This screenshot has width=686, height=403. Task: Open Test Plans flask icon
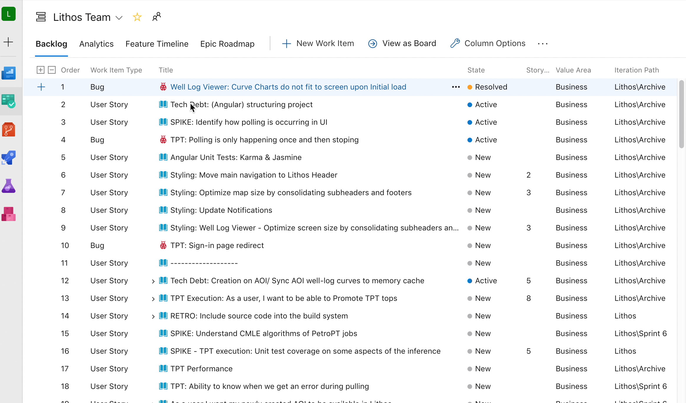(9, 186)
